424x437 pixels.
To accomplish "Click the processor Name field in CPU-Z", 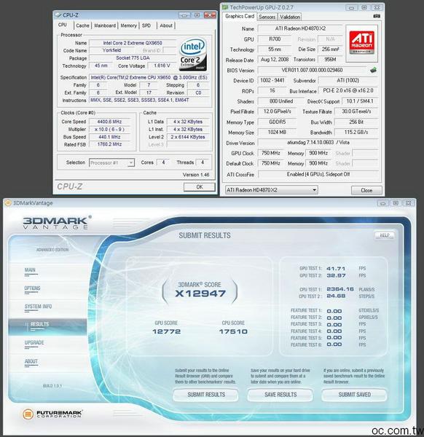I will pyautogui.click(x=133, y=43).
